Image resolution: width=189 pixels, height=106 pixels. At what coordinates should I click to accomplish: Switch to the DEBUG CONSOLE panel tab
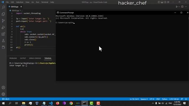(35, 58)
